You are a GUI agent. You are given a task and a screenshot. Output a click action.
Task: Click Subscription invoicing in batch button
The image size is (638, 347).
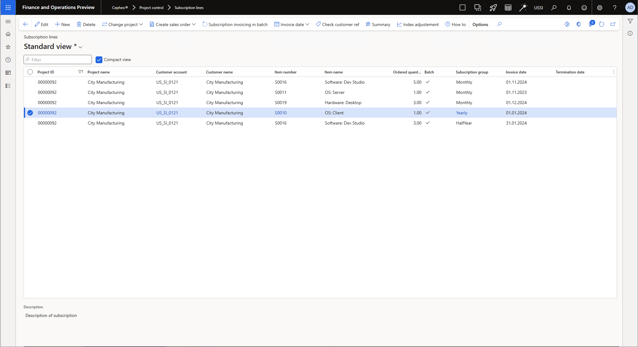235,24
